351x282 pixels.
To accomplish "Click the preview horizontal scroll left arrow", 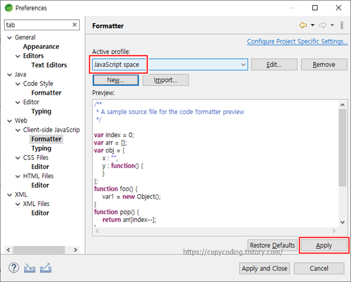I will (97, 231).
